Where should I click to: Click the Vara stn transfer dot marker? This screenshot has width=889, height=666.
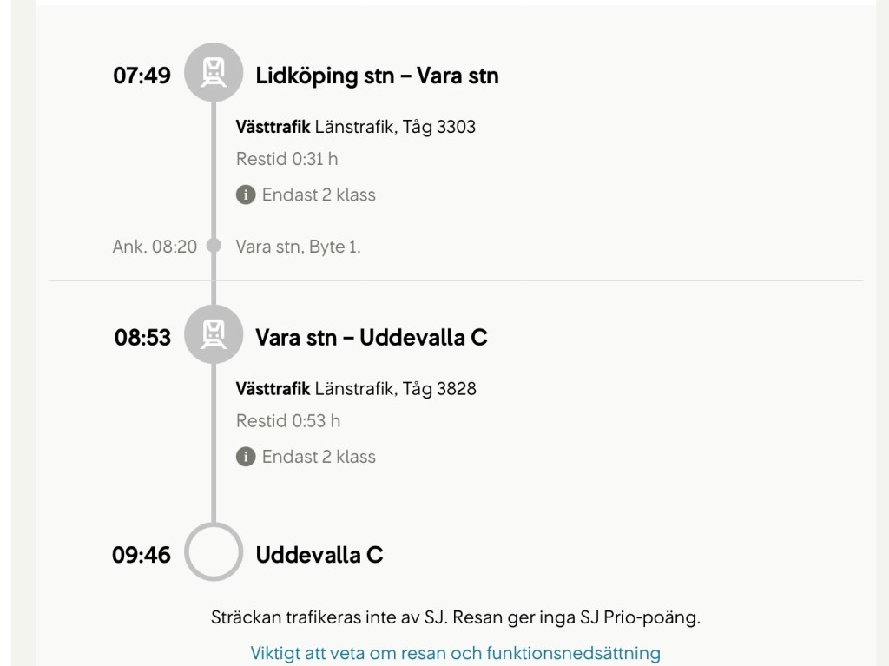214,247
